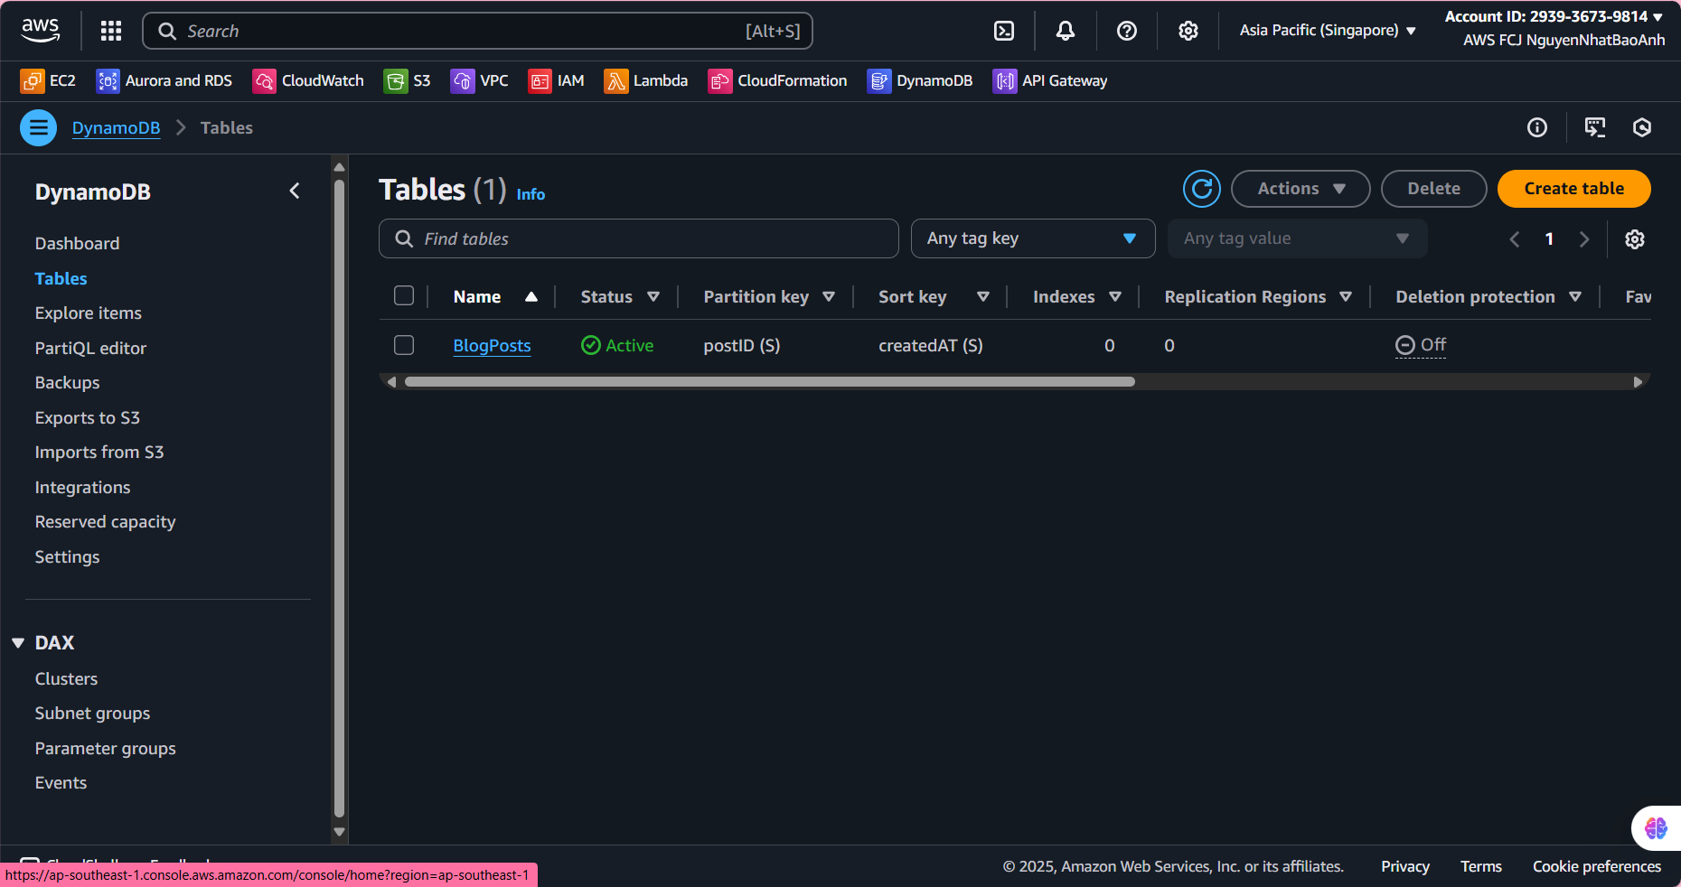The image size is (1681, 887).
Task: Click the help question mark icon
Action: coord(1127,31)
